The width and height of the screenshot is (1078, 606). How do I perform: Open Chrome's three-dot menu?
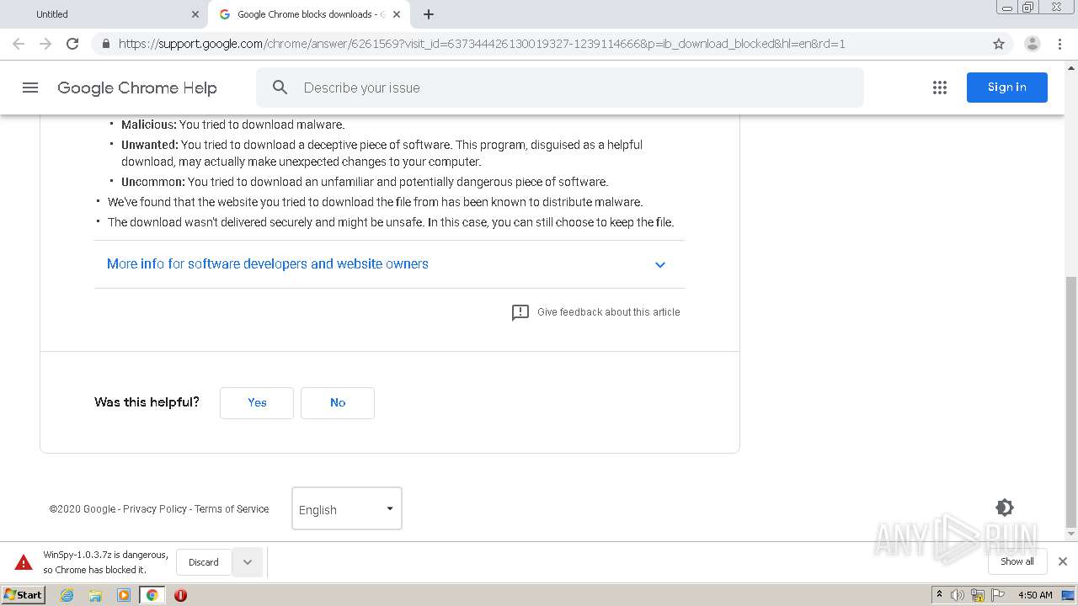(1060, 44)
